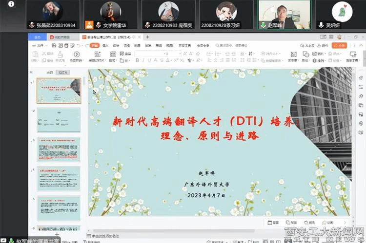This screenshot has height=243, width=366.
Task: Switch to the 大纲 outline tab
Action: point(49,72)
